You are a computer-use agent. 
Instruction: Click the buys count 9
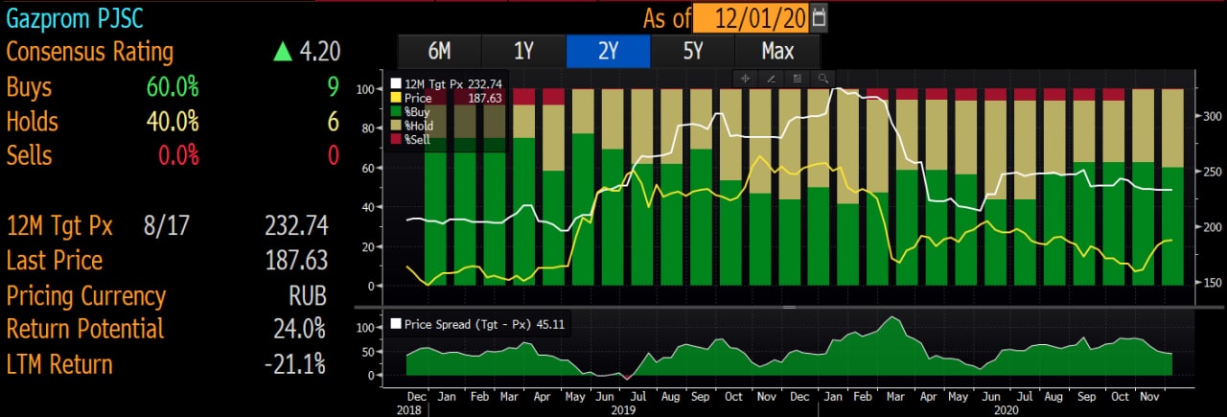(333, 87)
